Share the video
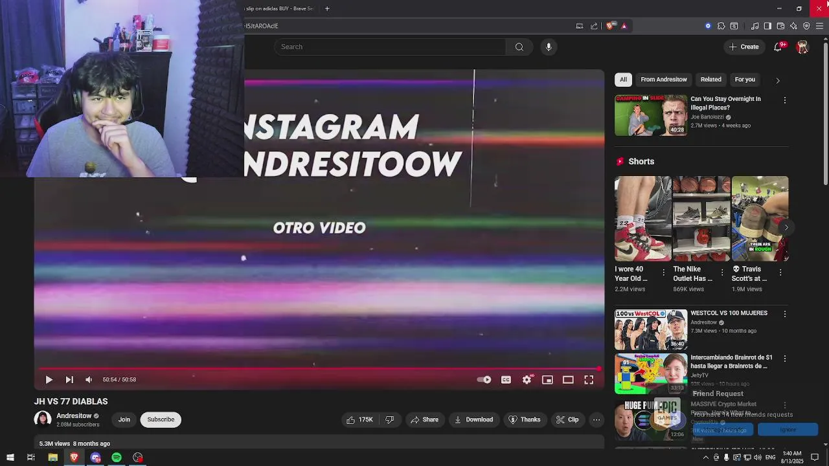Screen dimensions: 829x466 [424, 419]
